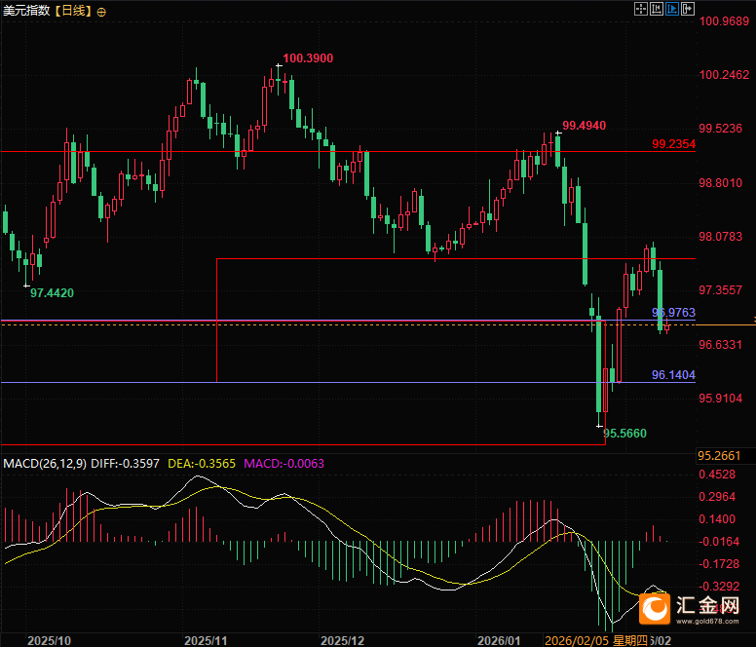Click the boxed 95.2661 cursor price
The width and height of the screenshot is (756, 647).
coord(719,456)
